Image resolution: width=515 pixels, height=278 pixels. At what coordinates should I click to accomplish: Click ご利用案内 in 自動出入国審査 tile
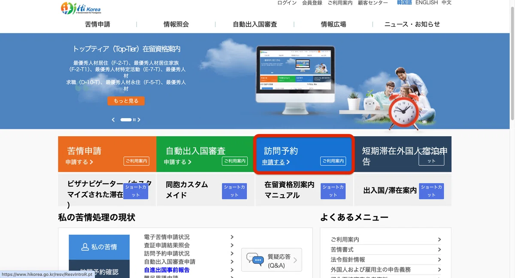click(234, 161)
